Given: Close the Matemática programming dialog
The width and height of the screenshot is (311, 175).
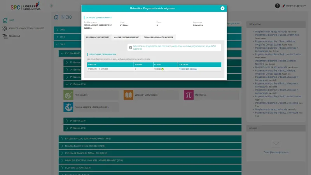Looking at the screenshot, I should pyautogui.click(x=222, y=8).
